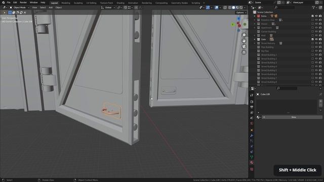The image size is (324, 182).
Task: Click the green Y axis gizmo
Action: click(x=233, y=25)
